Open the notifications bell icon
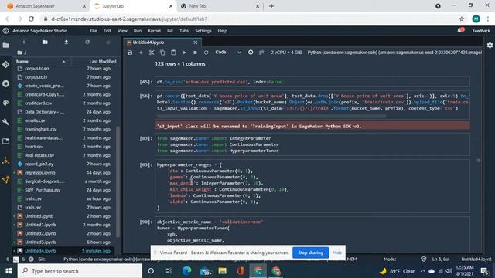The width and height of the screenshot is (495, 278). pyautogui.click(x=461, y=31)
